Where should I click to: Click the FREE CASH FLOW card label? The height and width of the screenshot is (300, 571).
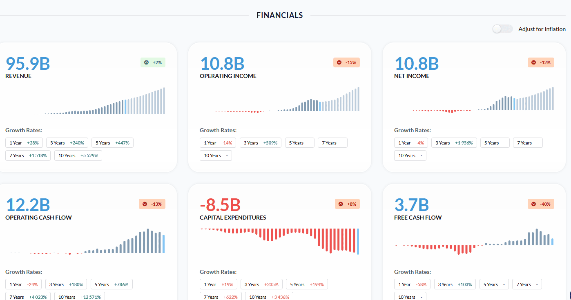pyautogui.click(x=418, y=218)
